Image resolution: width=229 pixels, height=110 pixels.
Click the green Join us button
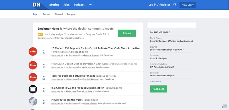(x=127, y=33)
